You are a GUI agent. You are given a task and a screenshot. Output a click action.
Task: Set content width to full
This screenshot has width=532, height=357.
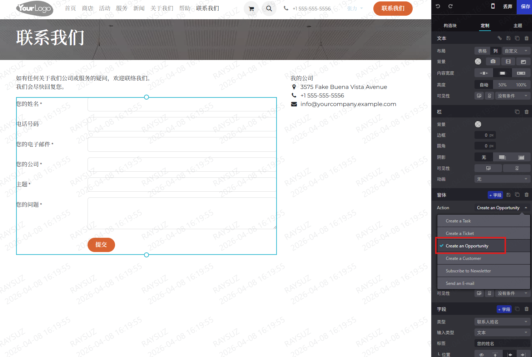tap(521, 73)
